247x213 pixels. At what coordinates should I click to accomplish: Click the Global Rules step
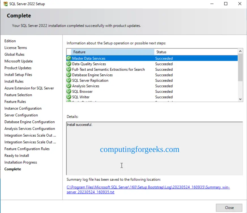(x=14, y=54)
